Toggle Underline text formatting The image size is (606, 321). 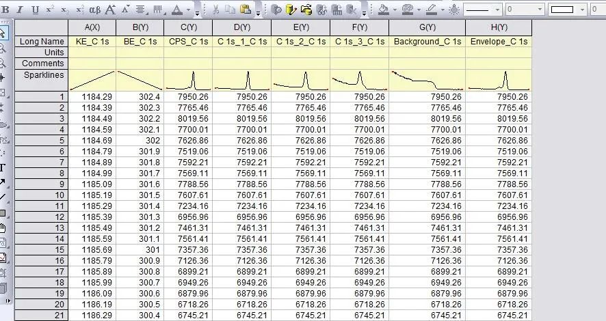click(35, 10)
